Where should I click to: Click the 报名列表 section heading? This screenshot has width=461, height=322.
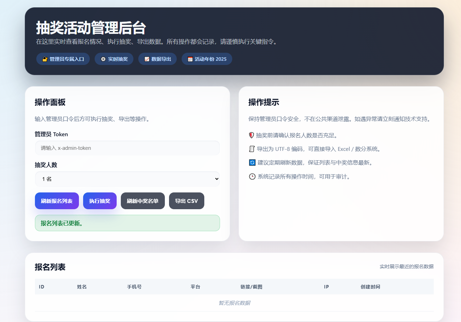tap(50, 267)
